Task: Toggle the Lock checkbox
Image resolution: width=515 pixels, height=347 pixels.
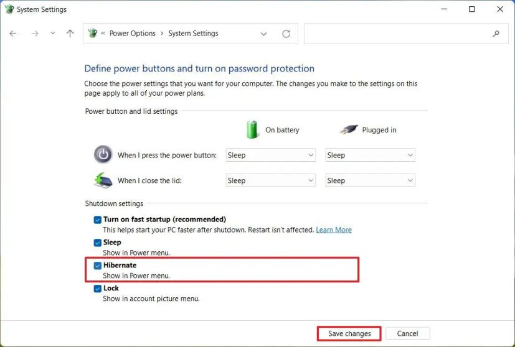Action: tap(98, 289)
